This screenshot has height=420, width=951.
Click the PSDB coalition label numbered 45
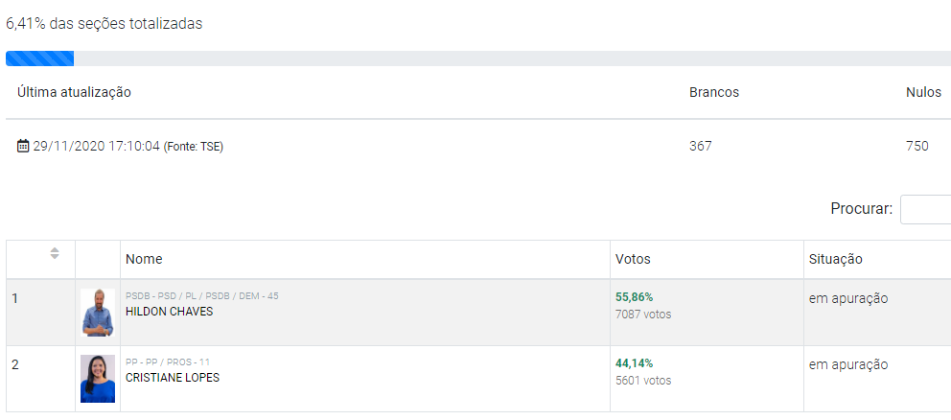[202, 296]
